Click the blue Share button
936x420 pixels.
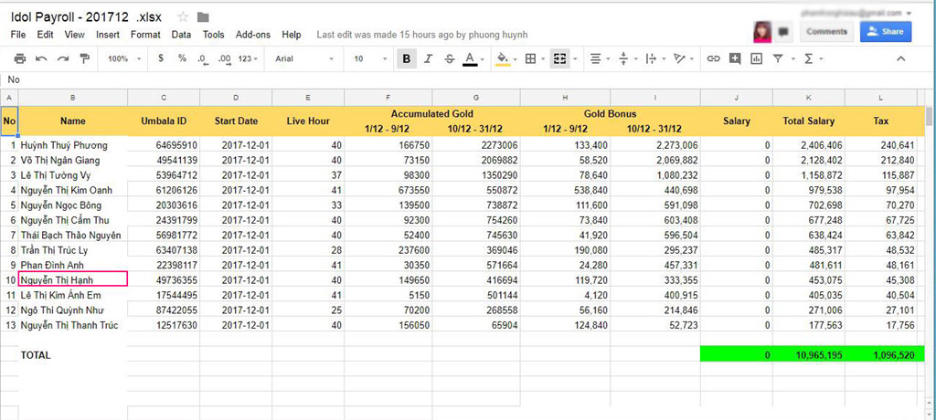[x=885, y=31]
